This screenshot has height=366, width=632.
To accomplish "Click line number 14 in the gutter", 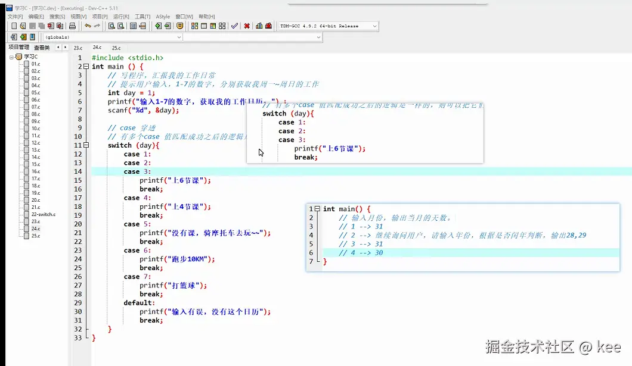I will [x=78, y=172].
